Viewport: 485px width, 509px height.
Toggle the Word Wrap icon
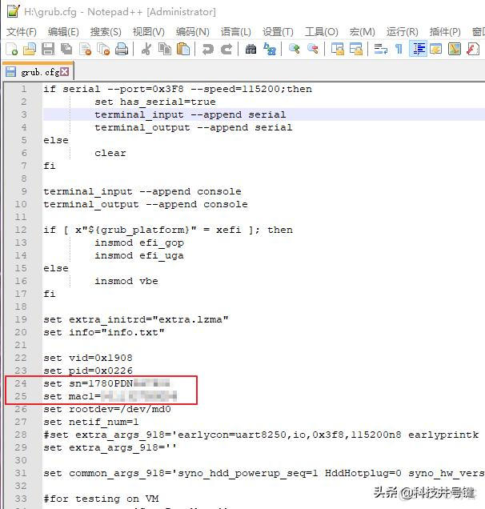coord(380,49)
